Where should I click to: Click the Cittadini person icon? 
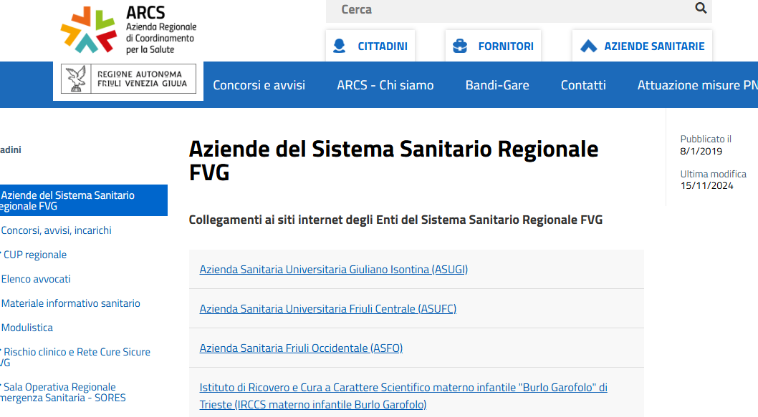(340, 46)
